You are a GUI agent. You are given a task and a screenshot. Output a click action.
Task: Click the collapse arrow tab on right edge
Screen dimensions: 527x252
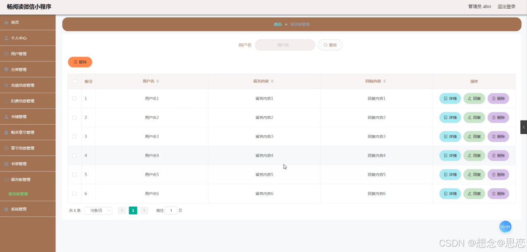coord(524,127)
